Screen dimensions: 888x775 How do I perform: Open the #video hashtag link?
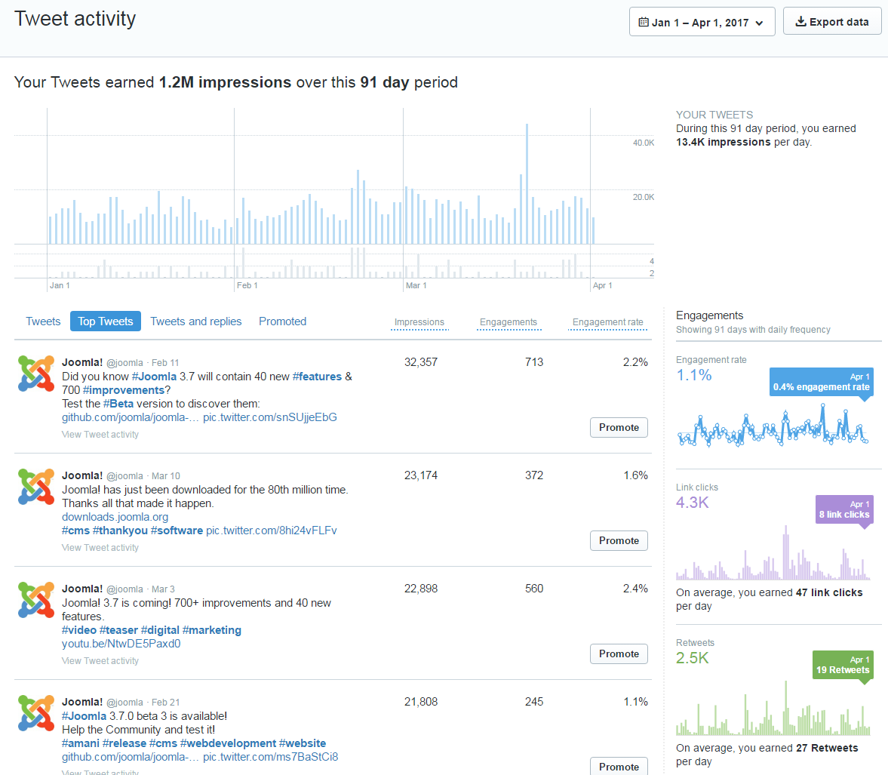[x=79, y=630]
